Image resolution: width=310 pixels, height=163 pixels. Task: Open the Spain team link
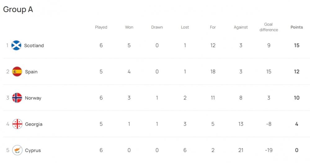31,72
